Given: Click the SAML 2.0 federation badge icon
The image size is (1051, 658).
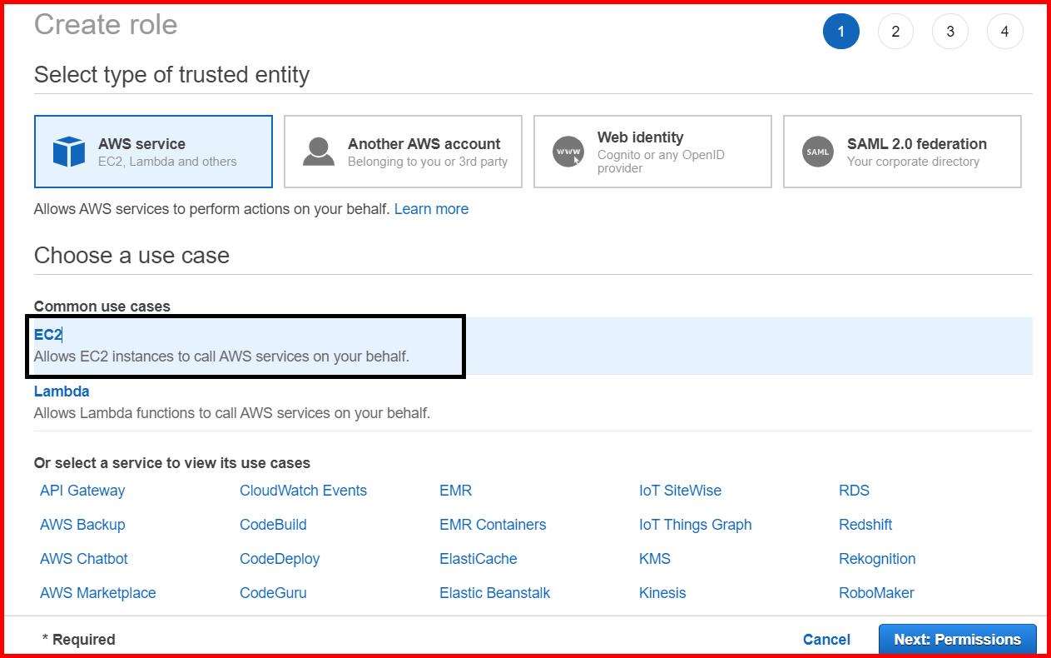Looking at the screenshot, I should (817, 152).
